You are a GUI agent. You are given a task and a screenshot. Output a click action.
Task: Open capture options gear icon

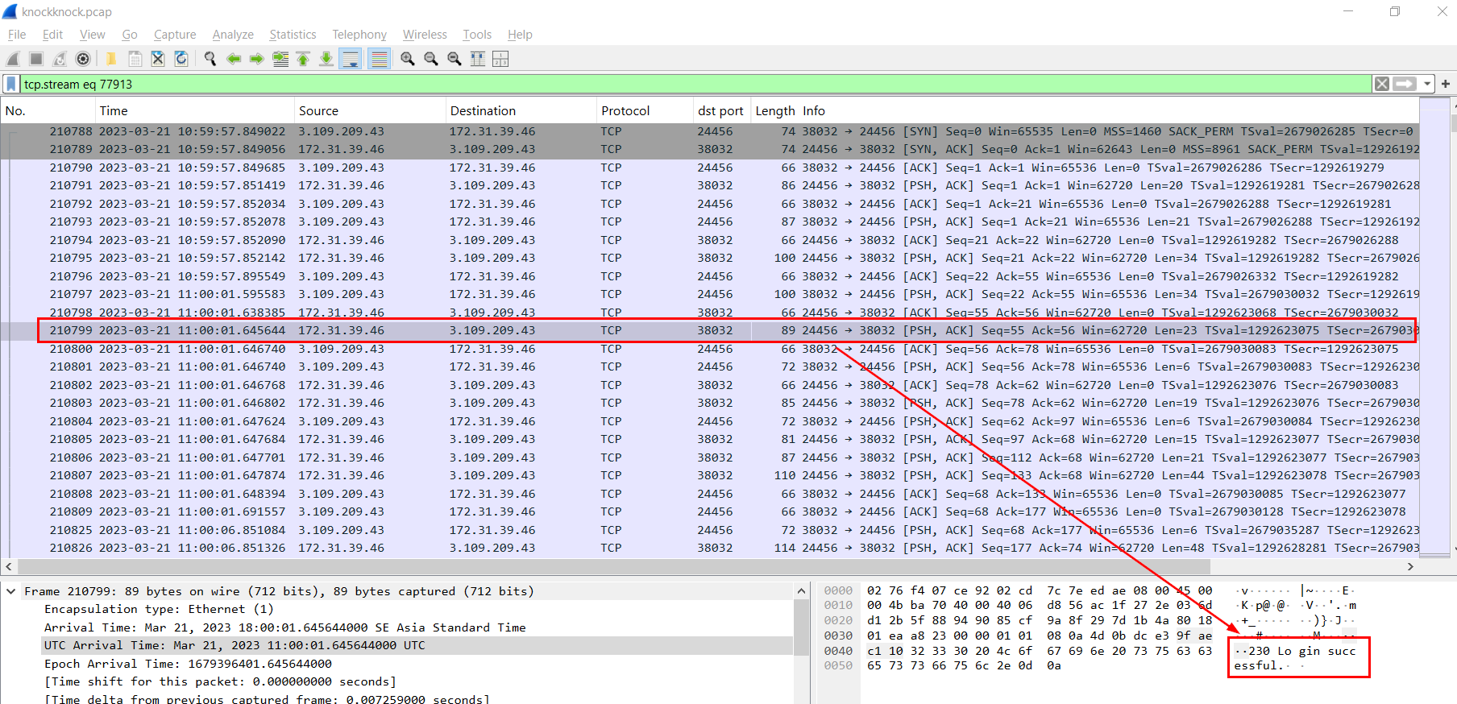(x=83, y=59)
